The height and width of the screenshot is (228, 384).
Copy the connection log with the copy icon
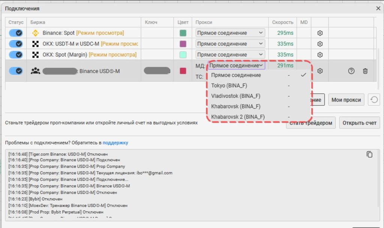click(369, 154)
